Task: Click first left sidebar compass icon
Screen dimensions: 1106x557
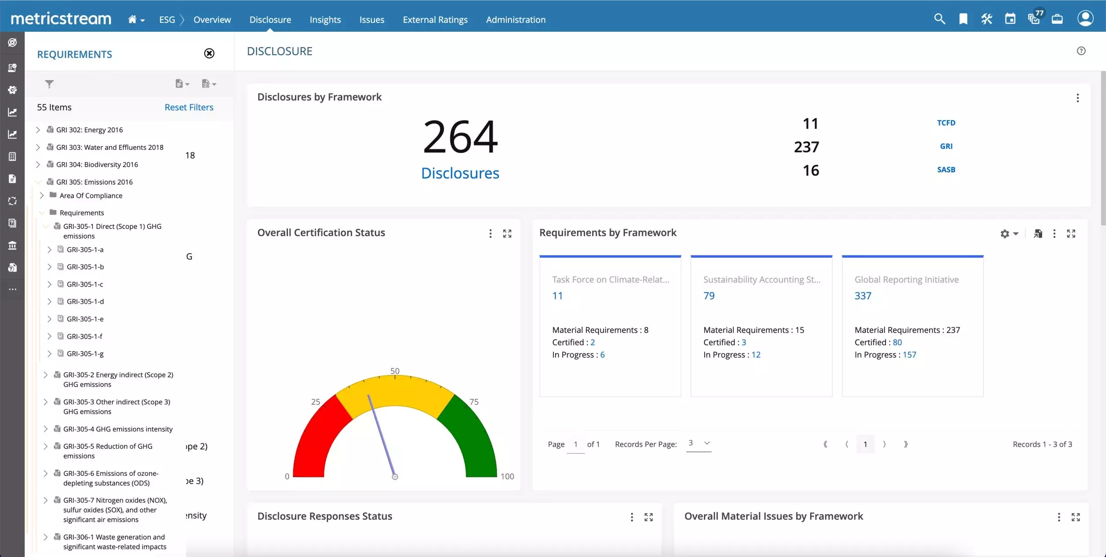Action: (x=12, y=42)
